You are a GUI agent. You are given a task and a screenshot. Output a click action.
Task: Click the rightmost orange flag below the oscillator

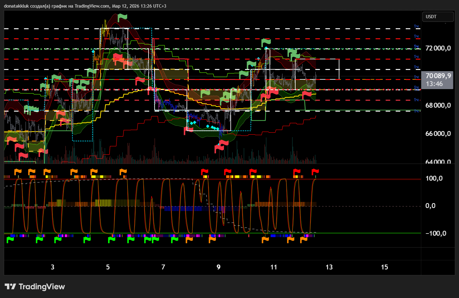point(303,240)
